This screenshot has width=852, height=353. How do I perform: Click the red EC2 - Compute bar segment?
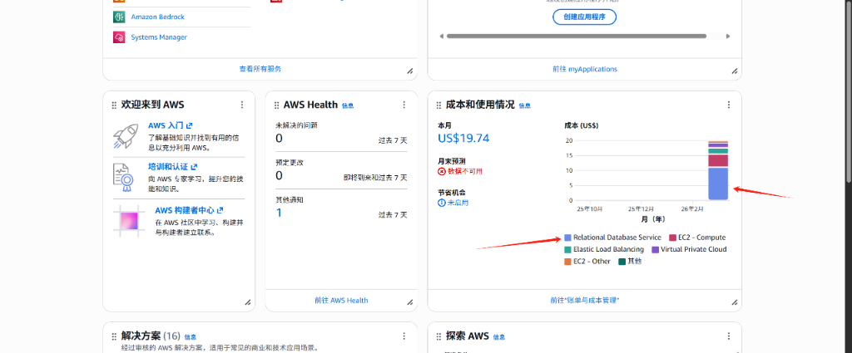tap(718, 161)
